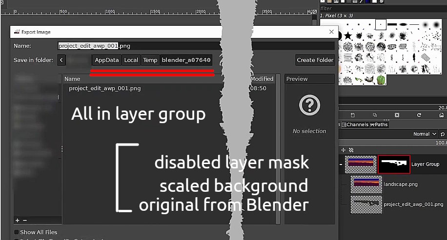The width and height of the screenshot is (447, 240).
Task: Sort files by Modified column header
Action: (262, 79)
